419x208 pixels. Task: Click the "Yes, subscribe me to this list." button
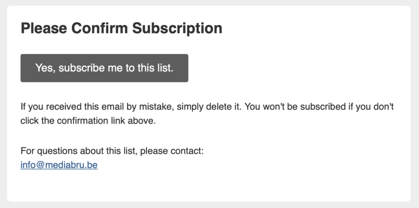click(104, 68)
